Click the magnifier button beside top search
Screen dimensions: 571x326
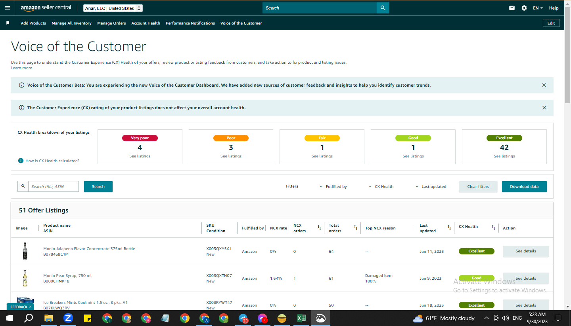click(x=383, y=8)
